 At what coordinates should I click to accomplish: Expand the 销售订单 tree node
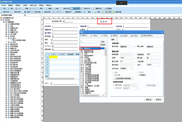pos(6,30)
